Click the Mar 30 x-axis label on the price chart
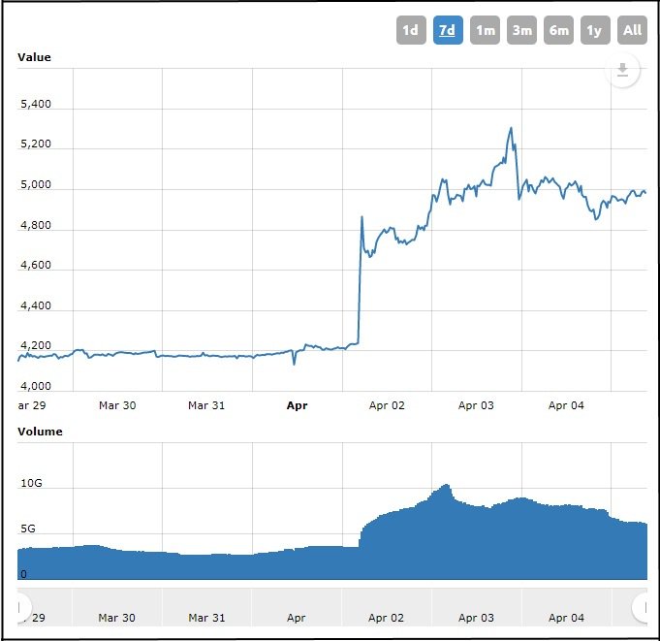660x641 pixels. point(115,405)
